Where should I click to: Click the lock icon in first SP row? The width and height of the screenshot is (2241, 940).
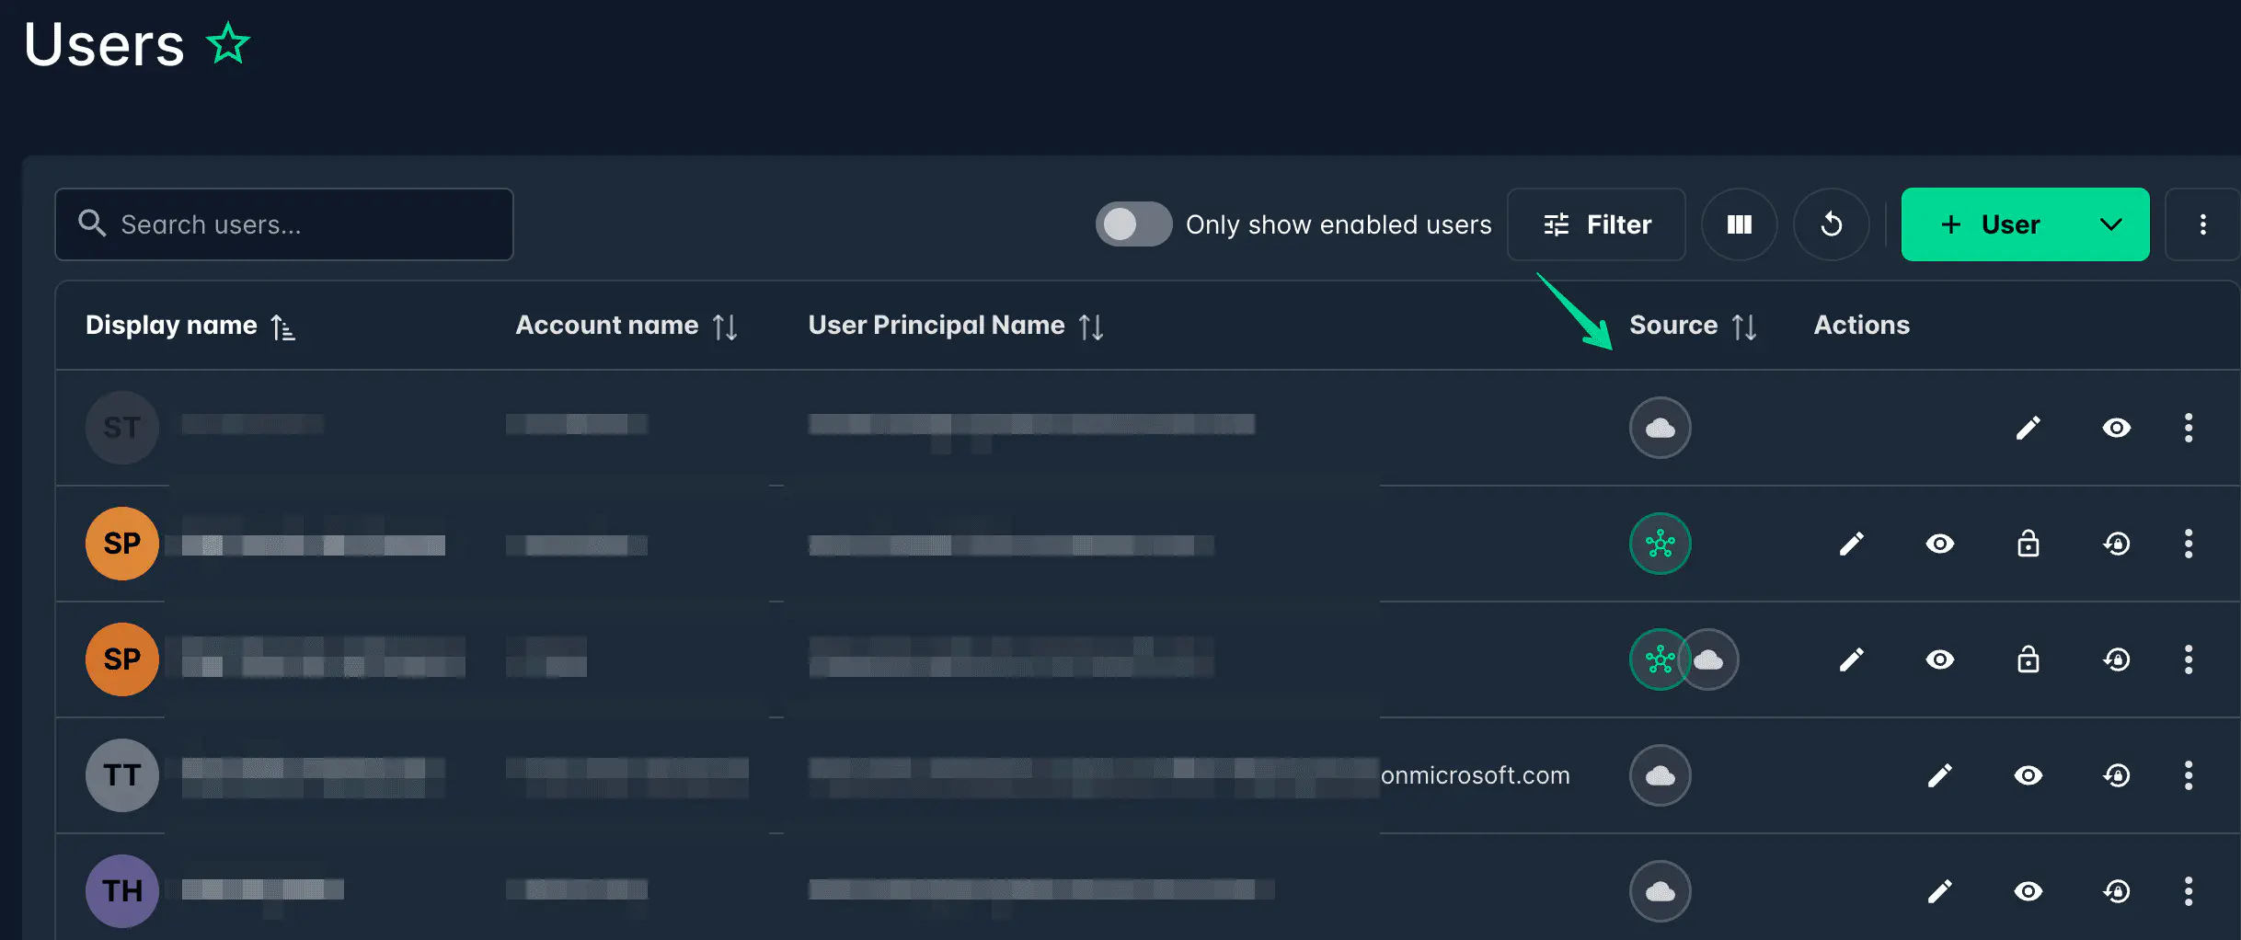point(2028,544)
